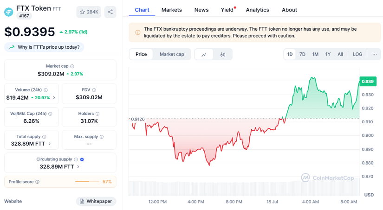The height and width of the screenshot is (210, 383).
Task: Click the 0.9126 opening price label on chart
Action: [x=138, y=119]
